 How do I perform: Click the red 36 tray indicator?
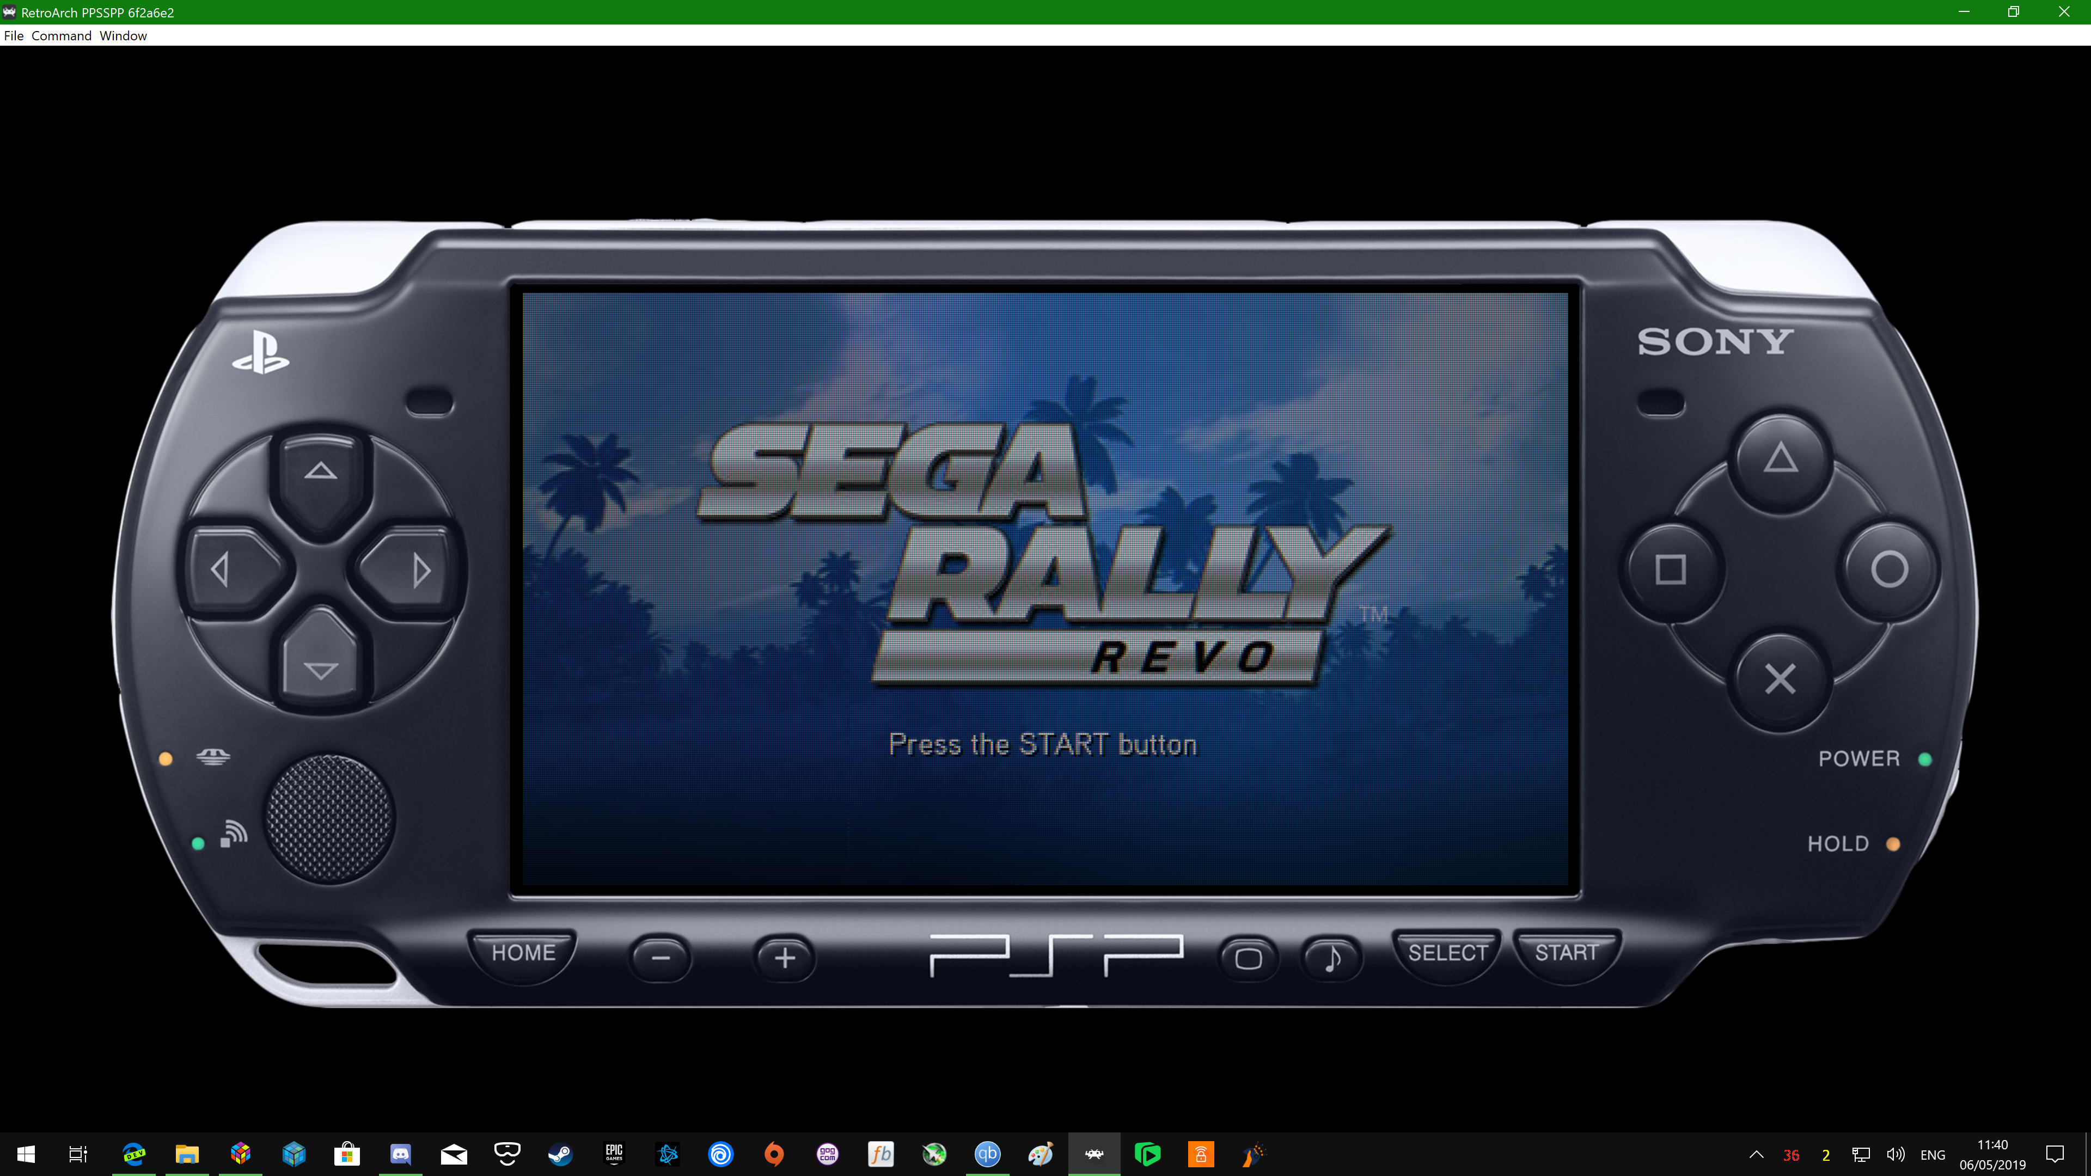(x=1792, y=1155)
